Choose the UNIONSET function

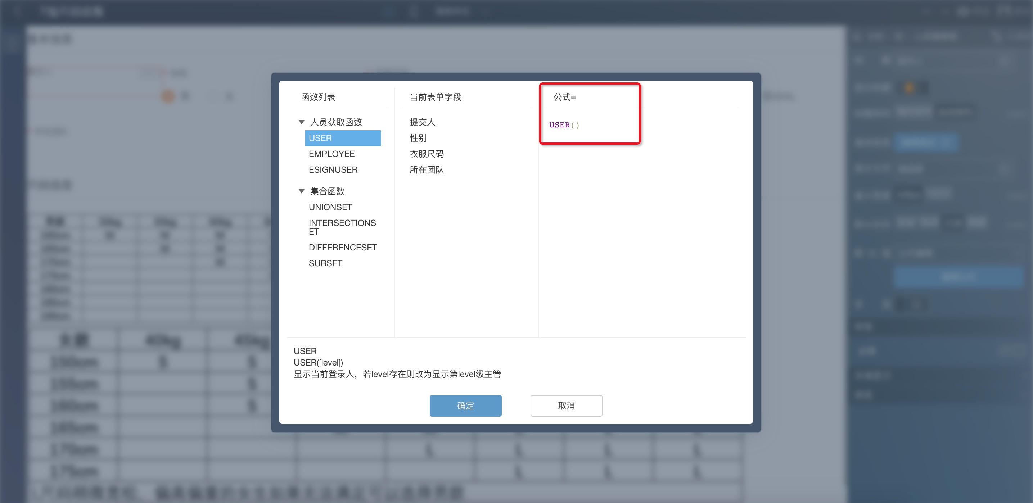point(330,207)
